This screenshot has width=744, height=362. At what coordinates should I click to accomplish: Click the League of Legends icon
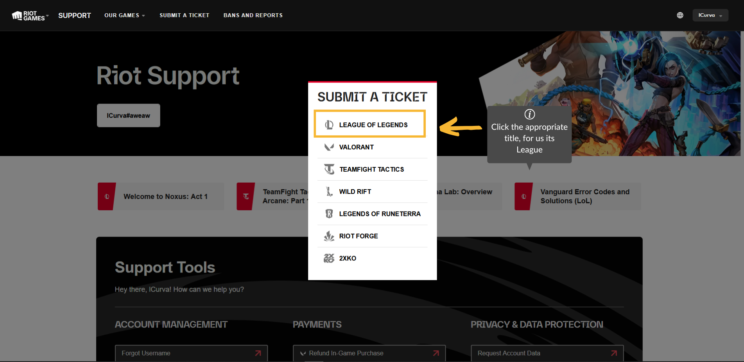[x=329, y=125]
